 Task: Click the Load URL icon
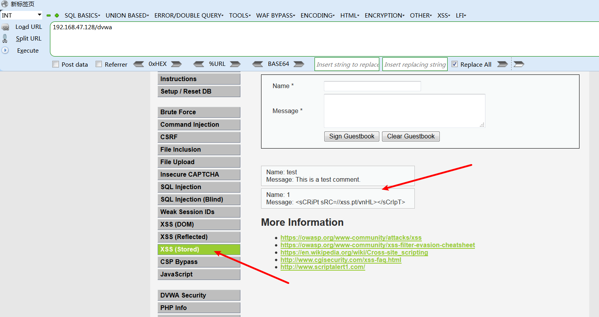(5, 27)
